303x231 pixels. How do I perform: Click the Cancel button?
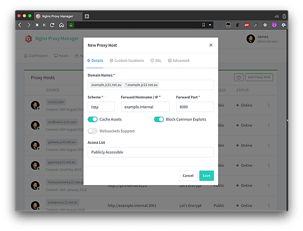pos(188,175)
